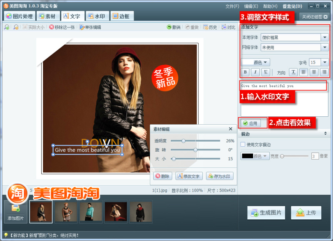The width and height of the screenshot is (333, 241).
Task: Click the 显示比例：100% zoom text
Action: 187,190
